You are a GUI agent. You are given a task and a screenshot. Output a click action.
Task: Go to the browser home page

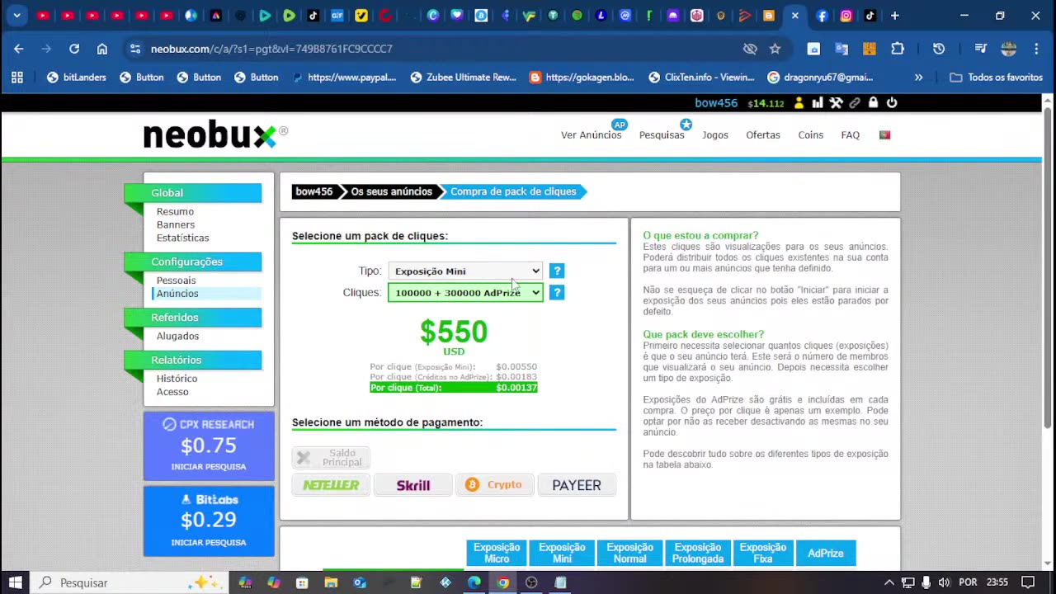[x=102, y=49]
